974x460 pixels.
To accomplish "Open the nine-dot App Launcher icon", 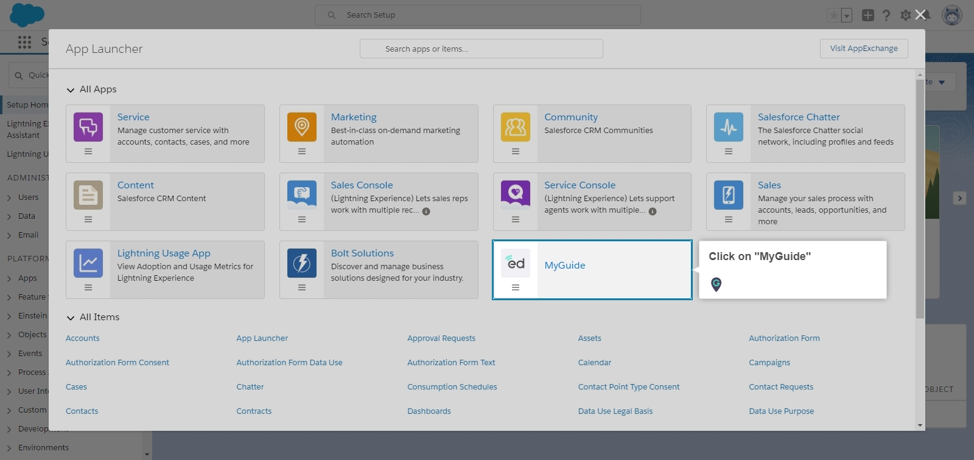I will 24,42.
